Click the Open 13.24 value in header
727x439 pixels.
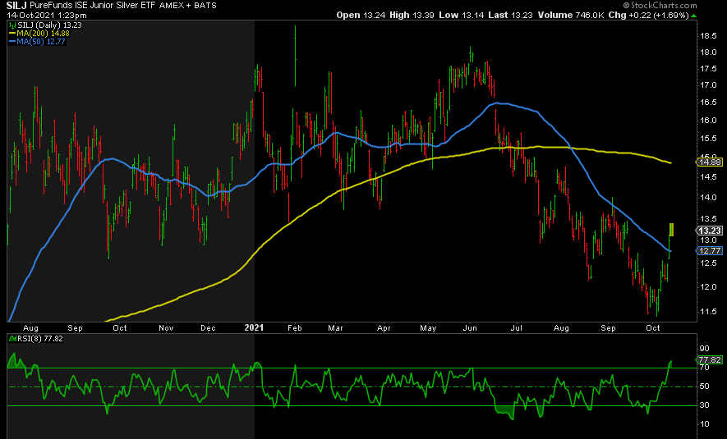(361, 15)
